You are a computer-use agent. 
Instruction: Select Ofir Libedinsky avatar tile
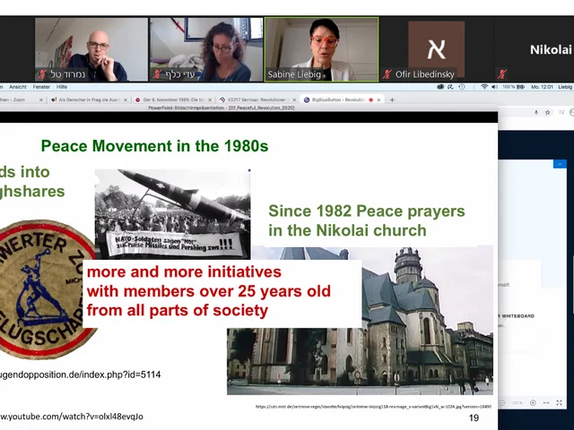click(437, 49)
